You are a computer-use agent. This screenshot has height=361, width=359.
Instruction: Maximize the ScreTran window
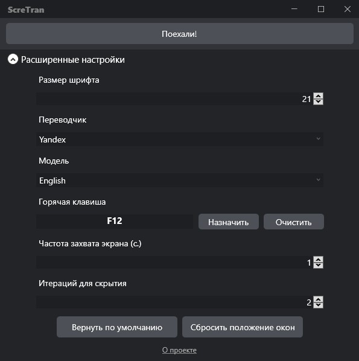[321, 9]
